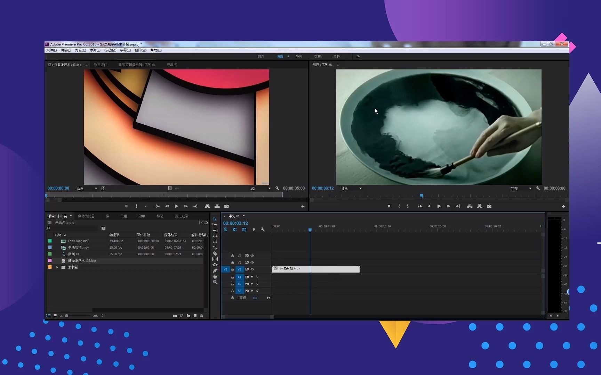Select the Pen tool
Screen dimensions: 601x375
click(215, 270)
